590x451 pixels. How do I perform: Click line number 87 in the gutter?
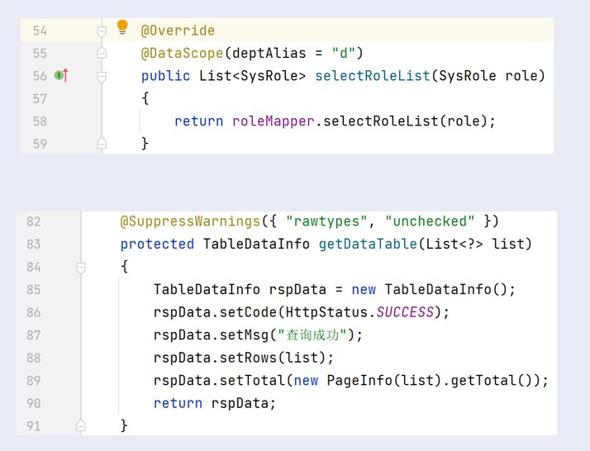tap(34, 335)
